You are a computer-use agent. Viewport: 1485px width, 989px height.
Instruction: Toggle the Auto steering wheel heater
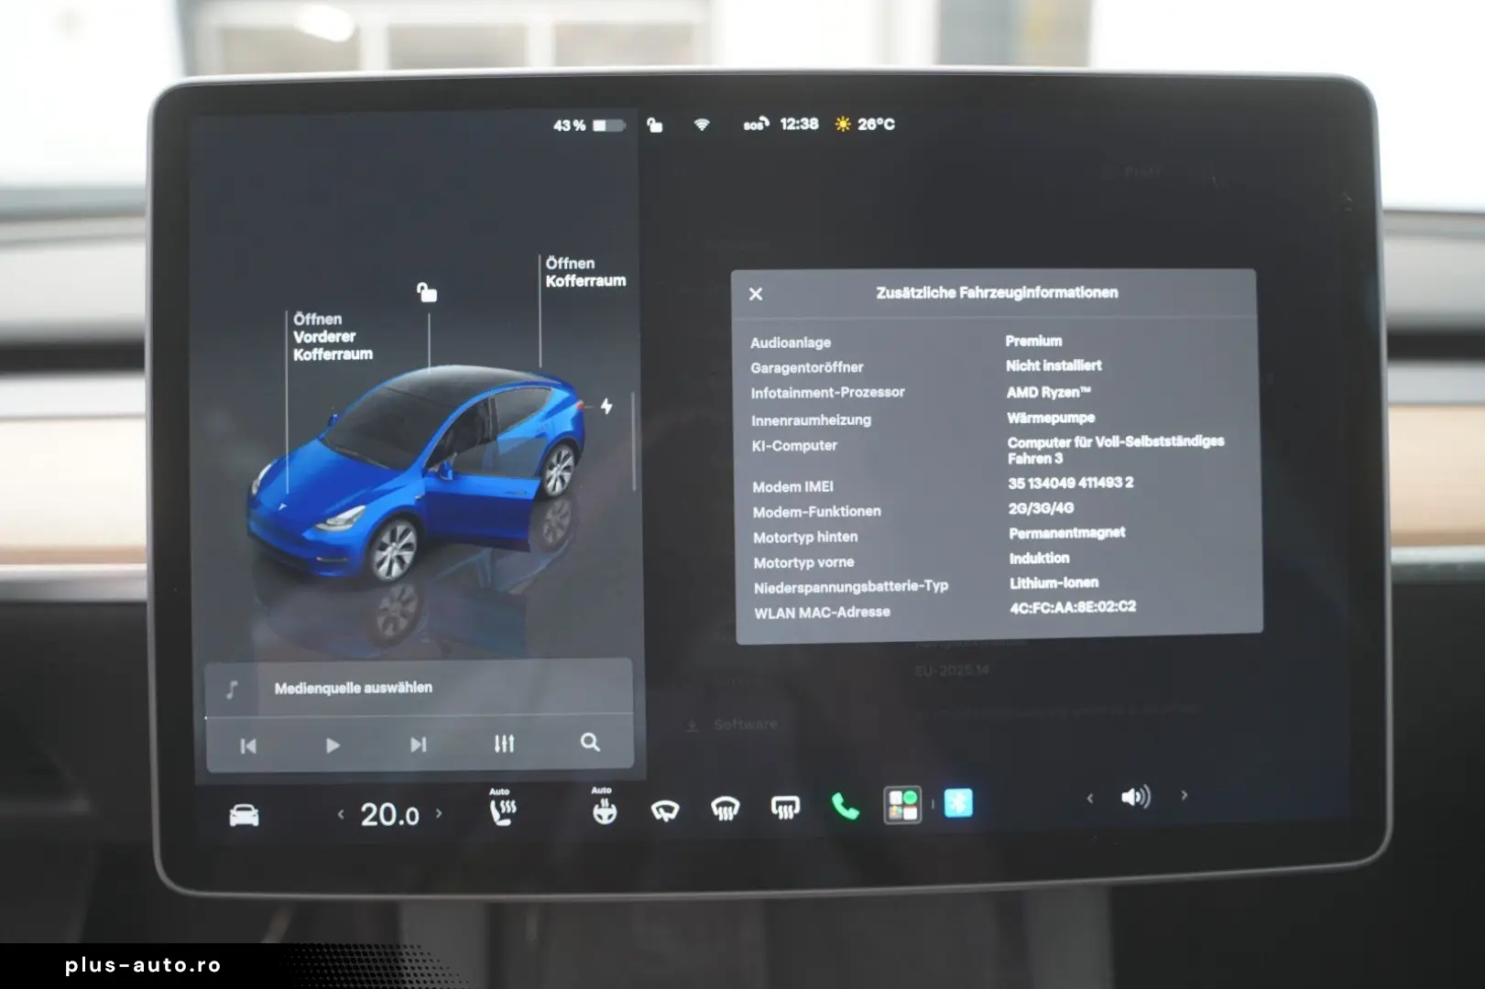coord(604,807)
